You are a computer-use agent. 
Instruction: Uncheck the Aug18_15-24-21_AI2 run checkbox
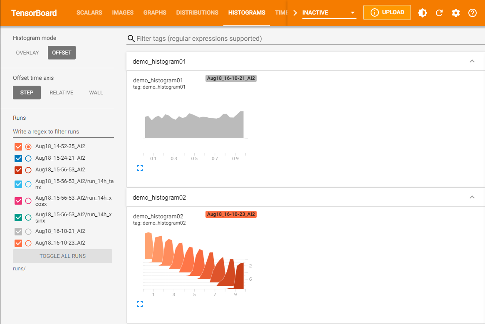click(18, 158)
